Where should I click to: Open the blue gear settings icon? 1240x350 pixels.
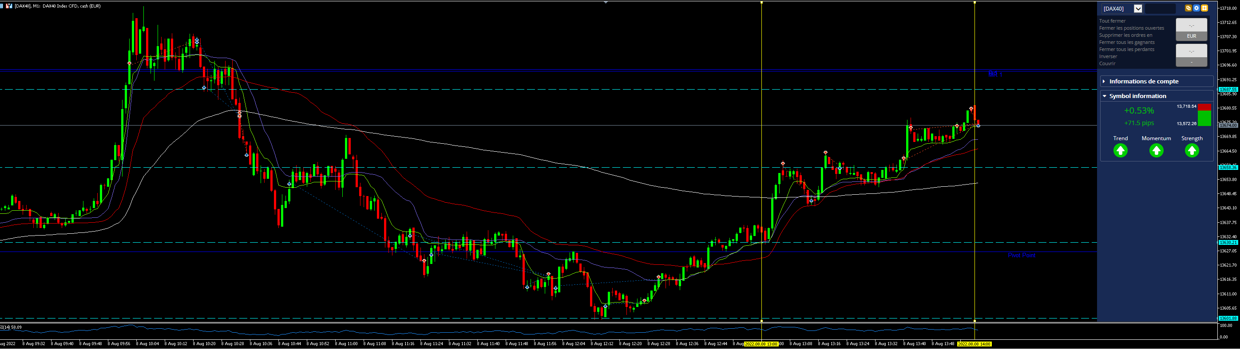1196,8
